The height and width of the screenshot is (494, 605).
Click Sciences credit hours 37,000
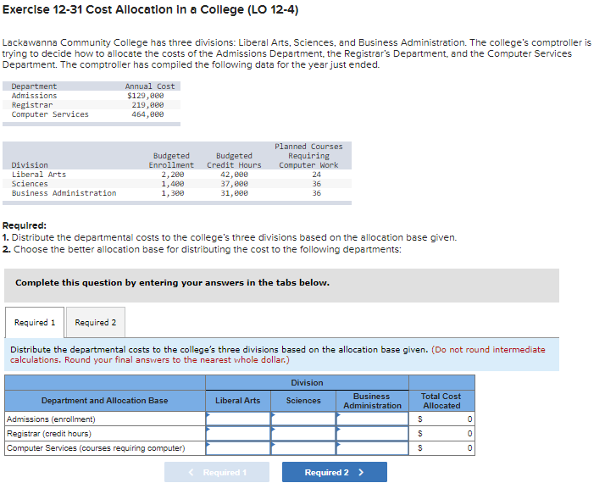point(234,184)
